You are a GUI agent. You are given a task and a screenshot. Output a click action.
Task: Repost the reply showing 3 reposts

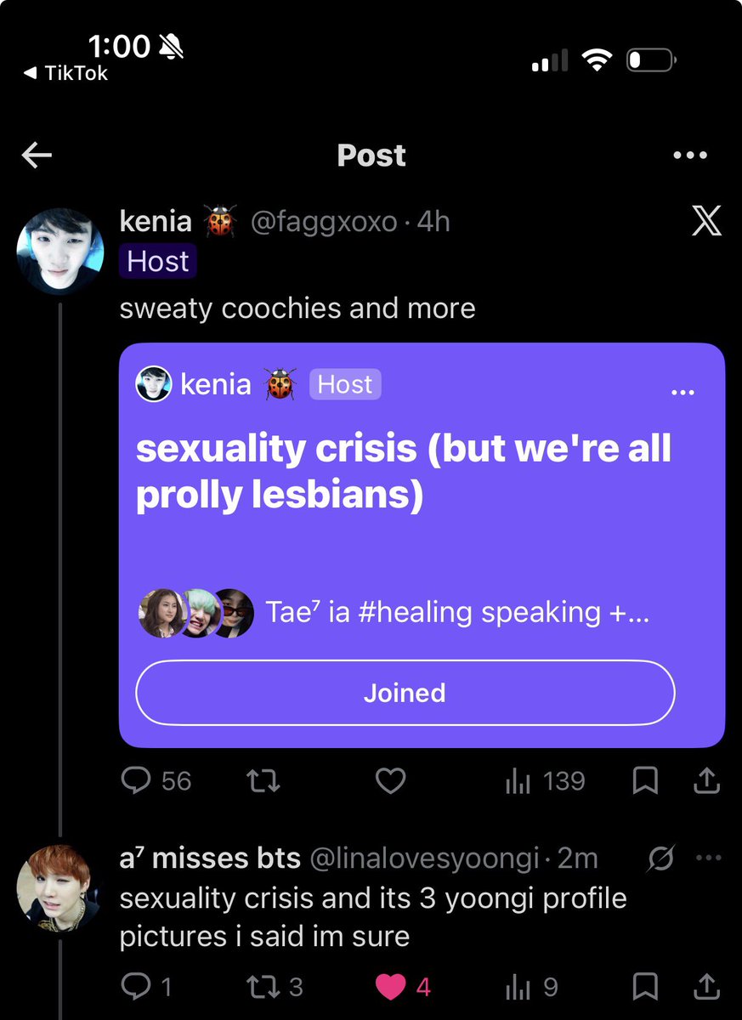pyautogui.click(x=274, y=987)
